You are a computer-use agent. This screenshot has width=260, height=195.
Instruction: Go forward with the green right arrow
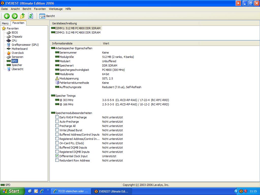[15, 16]
